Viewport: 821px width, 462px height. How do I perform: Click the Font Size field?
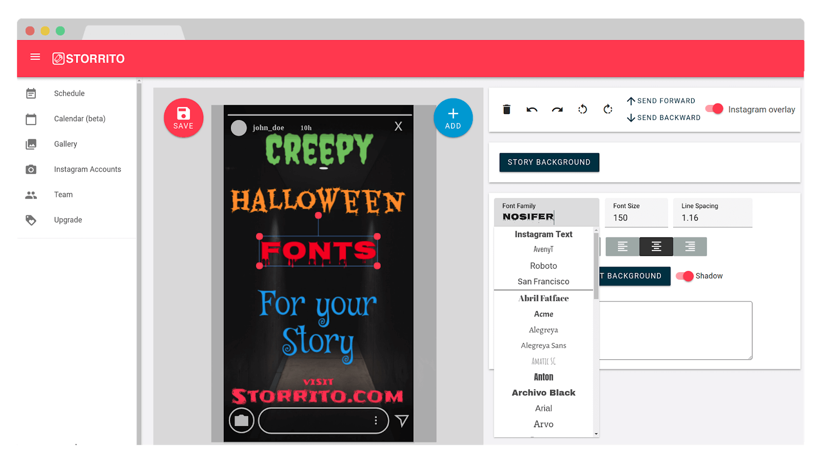pos(636,212)
